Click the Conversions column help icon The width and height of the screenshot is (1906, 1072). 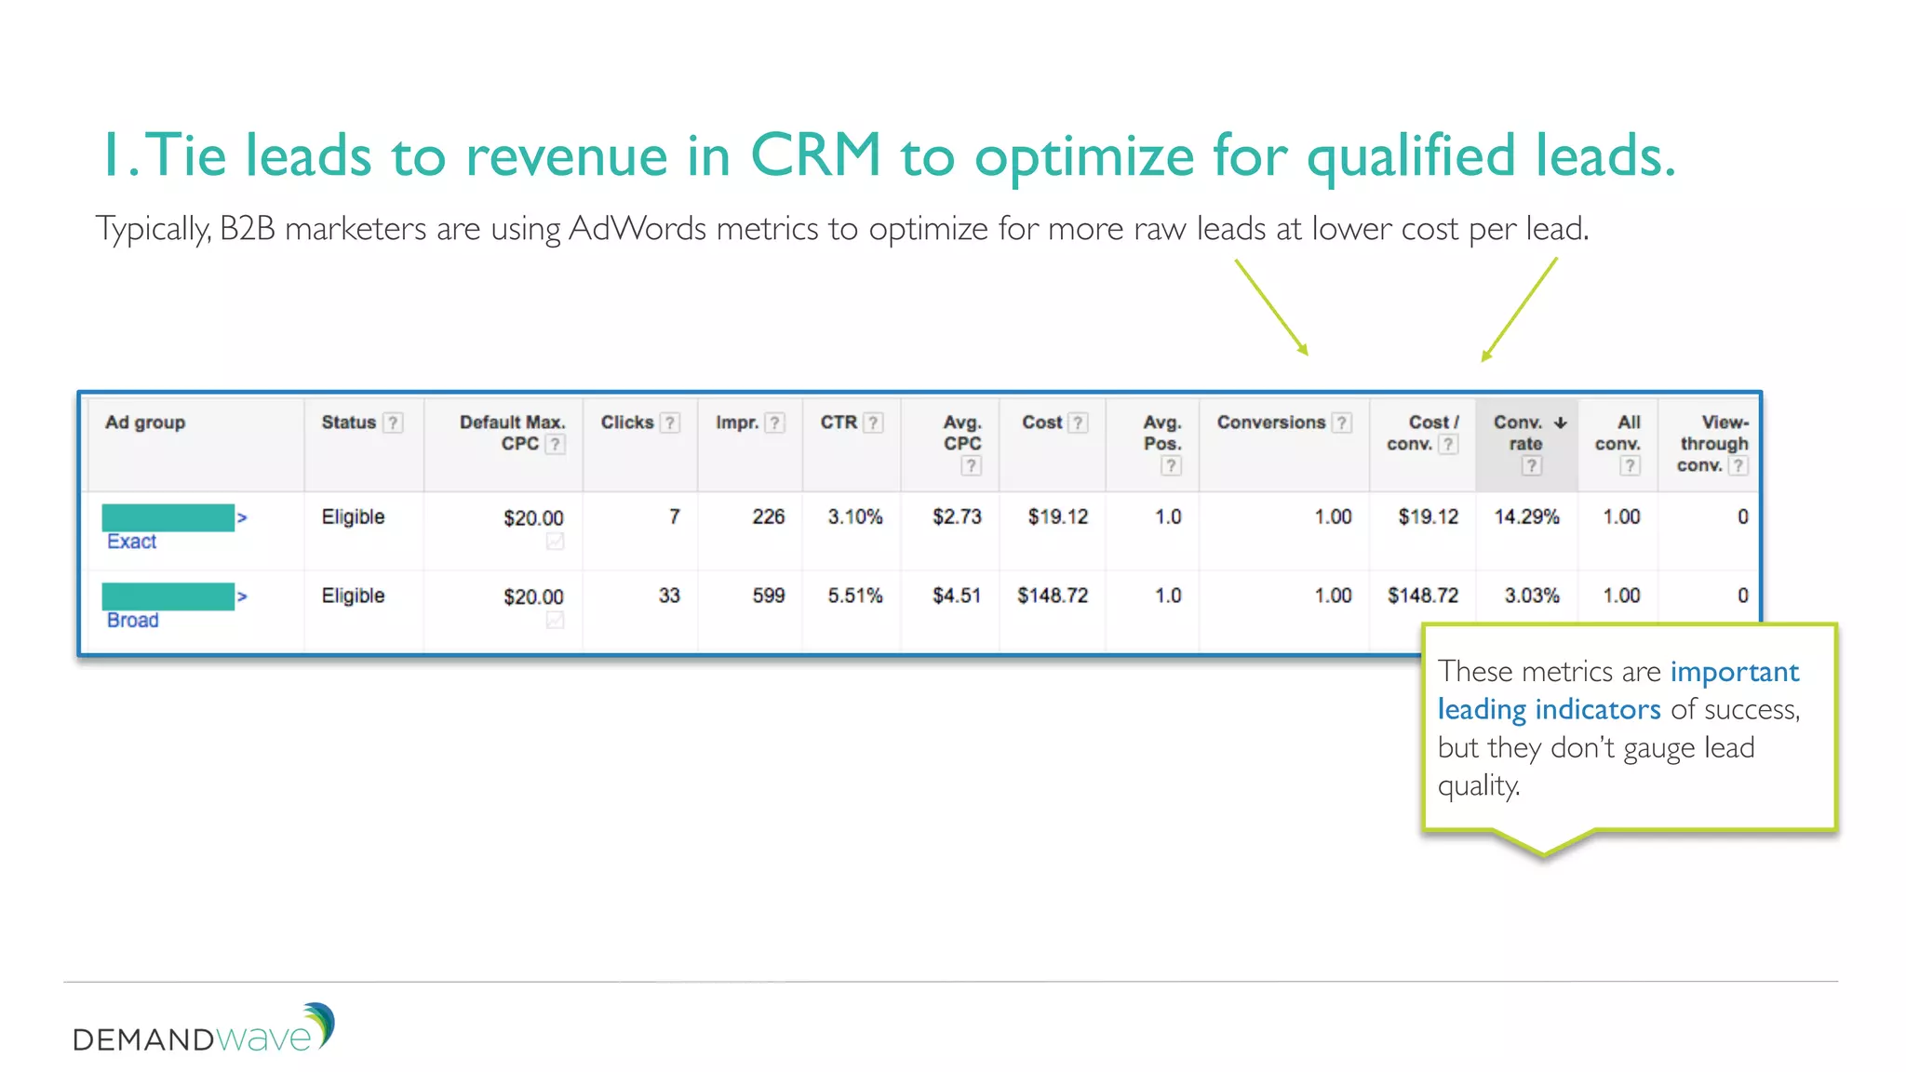click(1341, 422)
